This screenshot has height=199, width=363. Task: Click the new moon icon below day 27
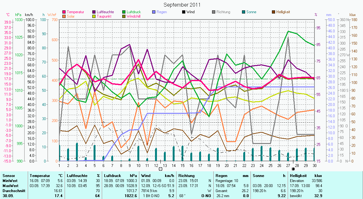(293, 169)
